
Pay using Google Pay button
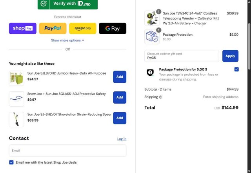(113, 28)
